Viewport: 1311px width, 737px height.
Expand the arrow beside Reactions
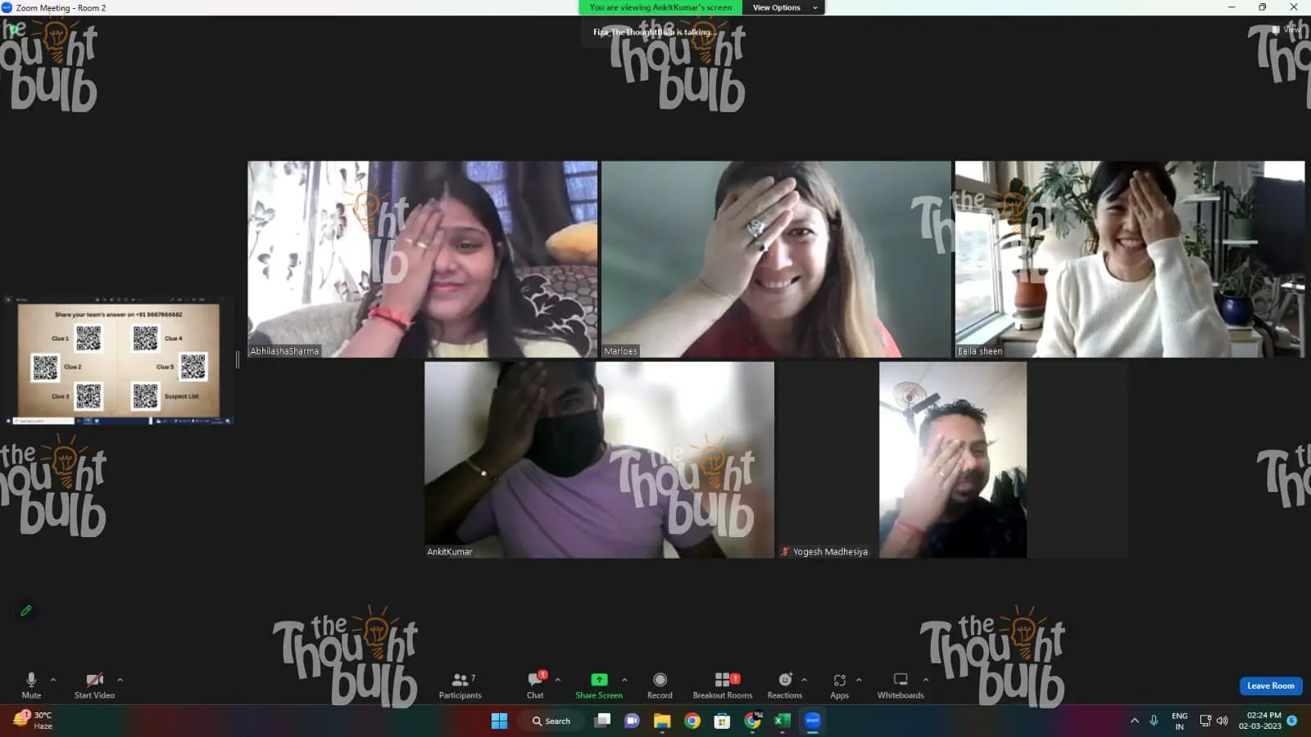point(804,680)
